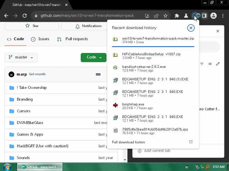Click the bandicut installer icon
Viewport: 229px width, 171px height.
tap(115, 68)
